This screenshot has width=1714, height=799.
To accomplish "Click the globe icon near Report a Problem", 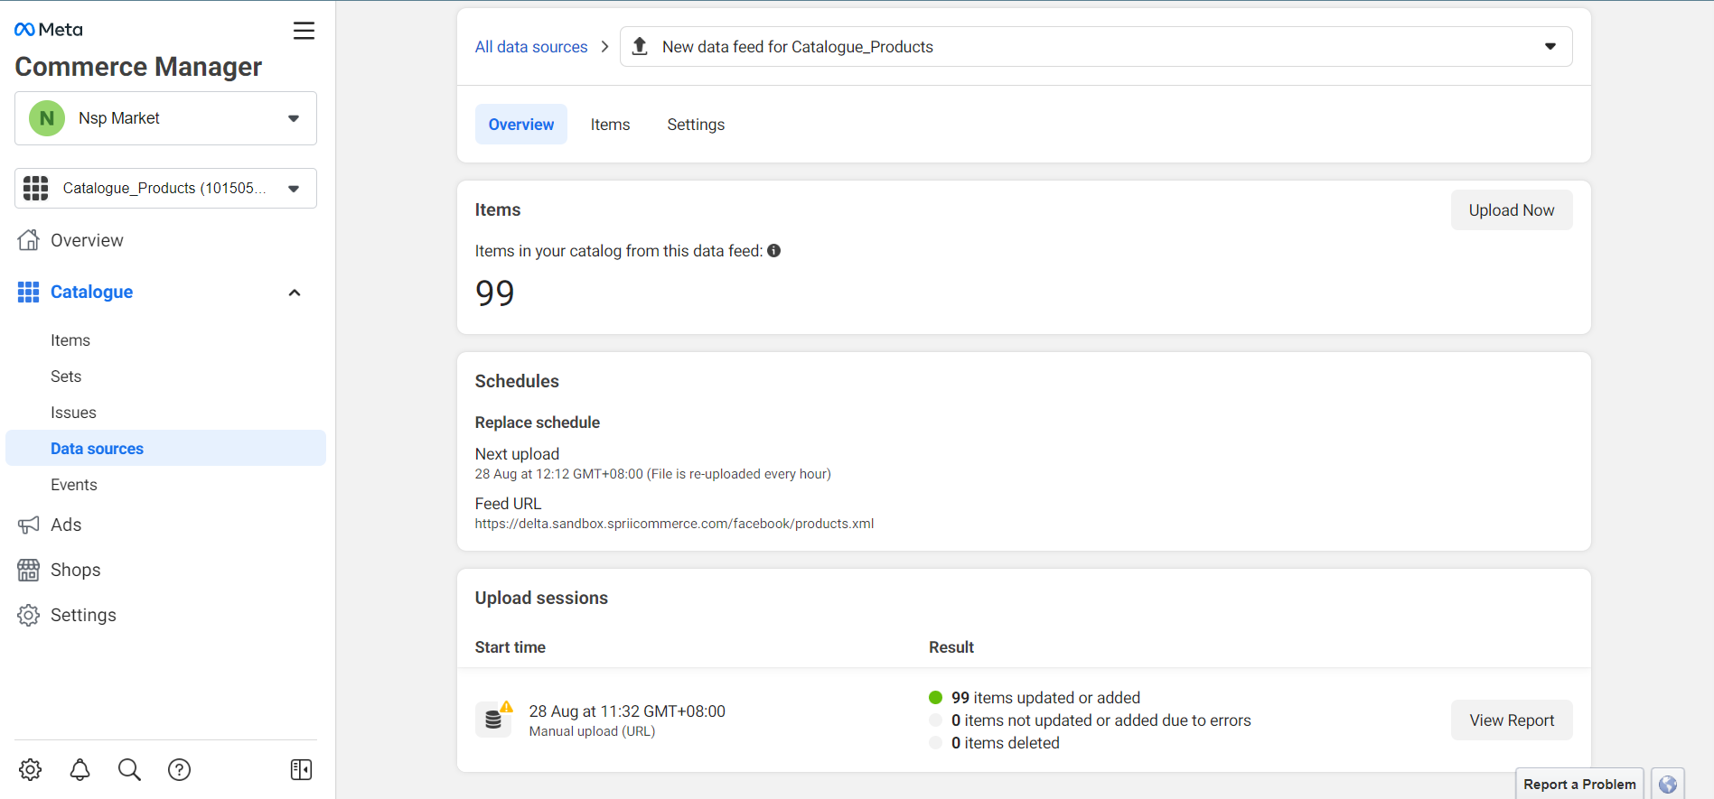I will [1668, 784].
